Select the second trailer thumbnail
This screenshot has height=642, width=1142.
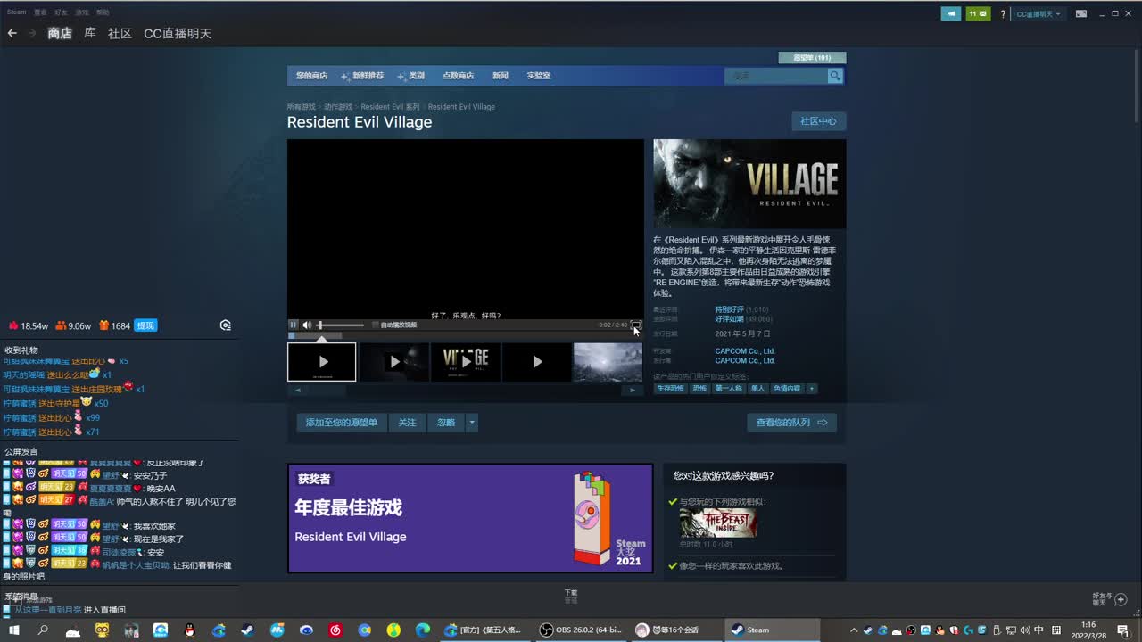(x=393, y=362)
